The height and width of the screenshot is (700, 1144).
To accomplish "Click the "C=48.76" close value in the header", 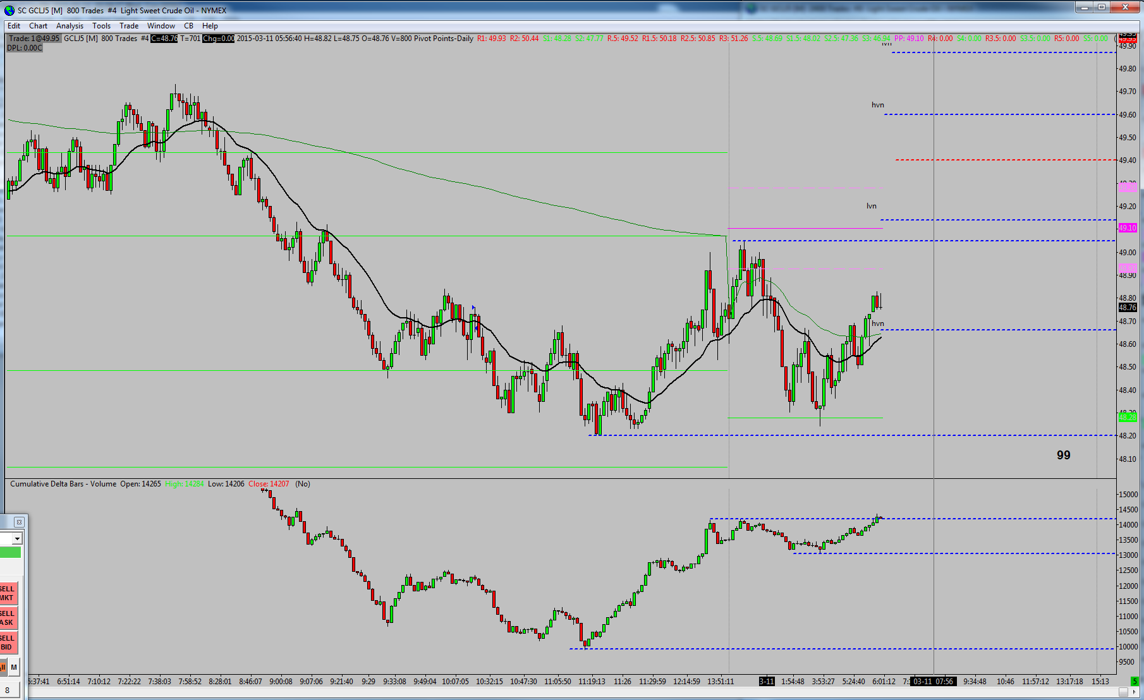I will point(164,39).
